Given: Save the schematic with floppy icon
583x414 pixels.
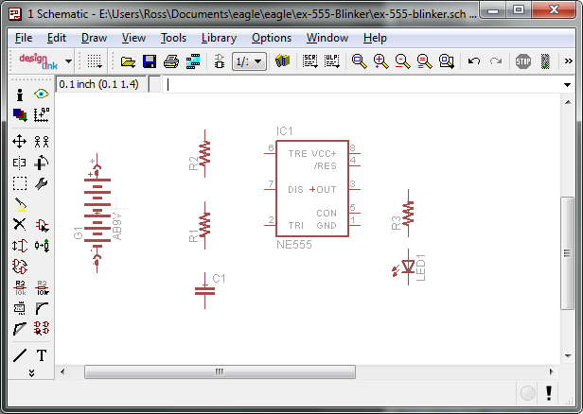Looking at the screenshot, I should tap(150, 61).
